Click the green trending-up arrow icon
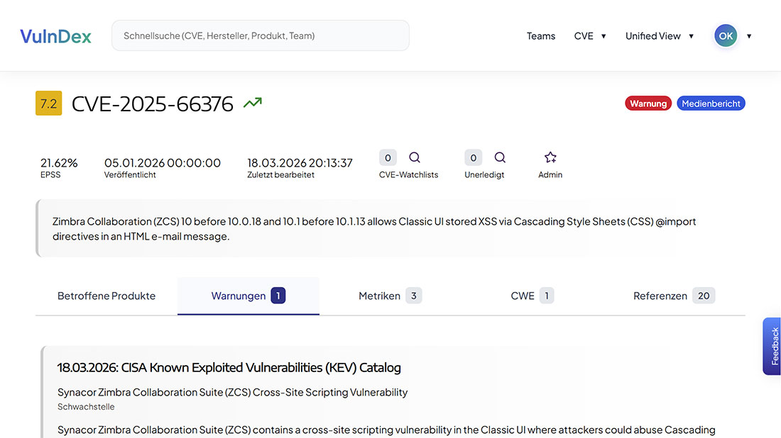The height and width of the screenshot is (438, 781). click(253, 103)
